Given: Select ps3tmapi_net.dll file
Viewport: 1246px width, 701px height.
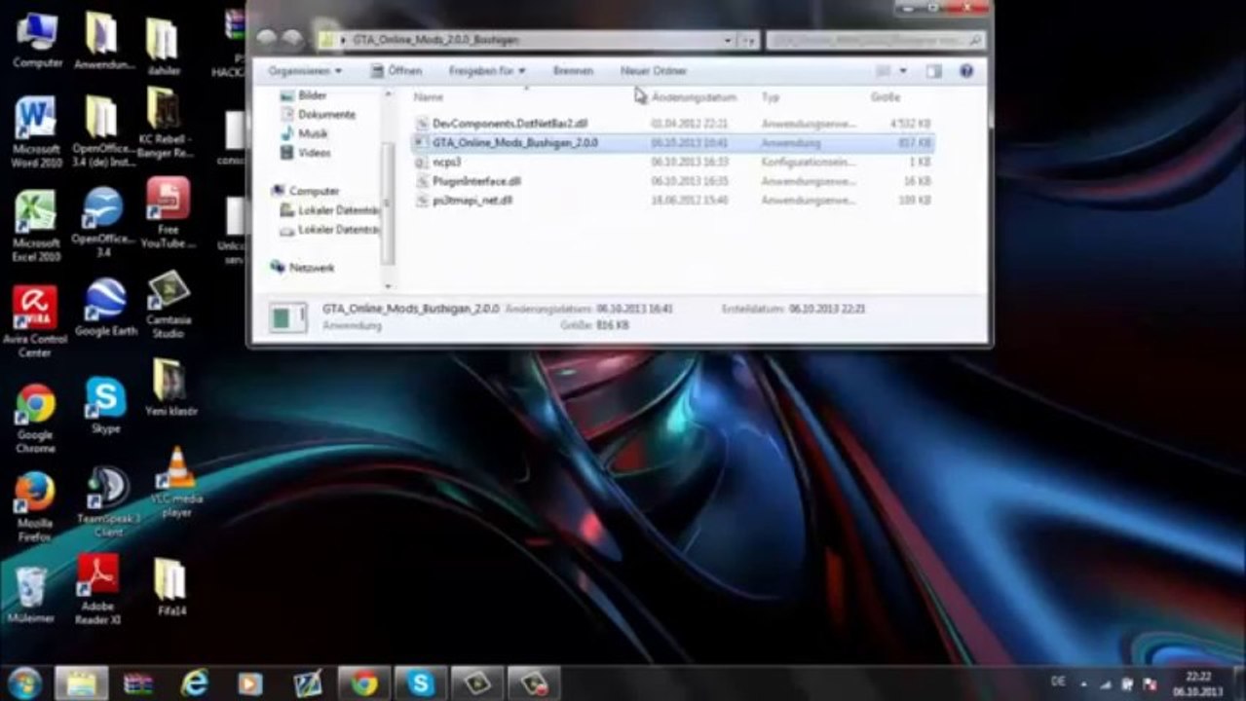Looking at the screenshot, I should (463, 200).
